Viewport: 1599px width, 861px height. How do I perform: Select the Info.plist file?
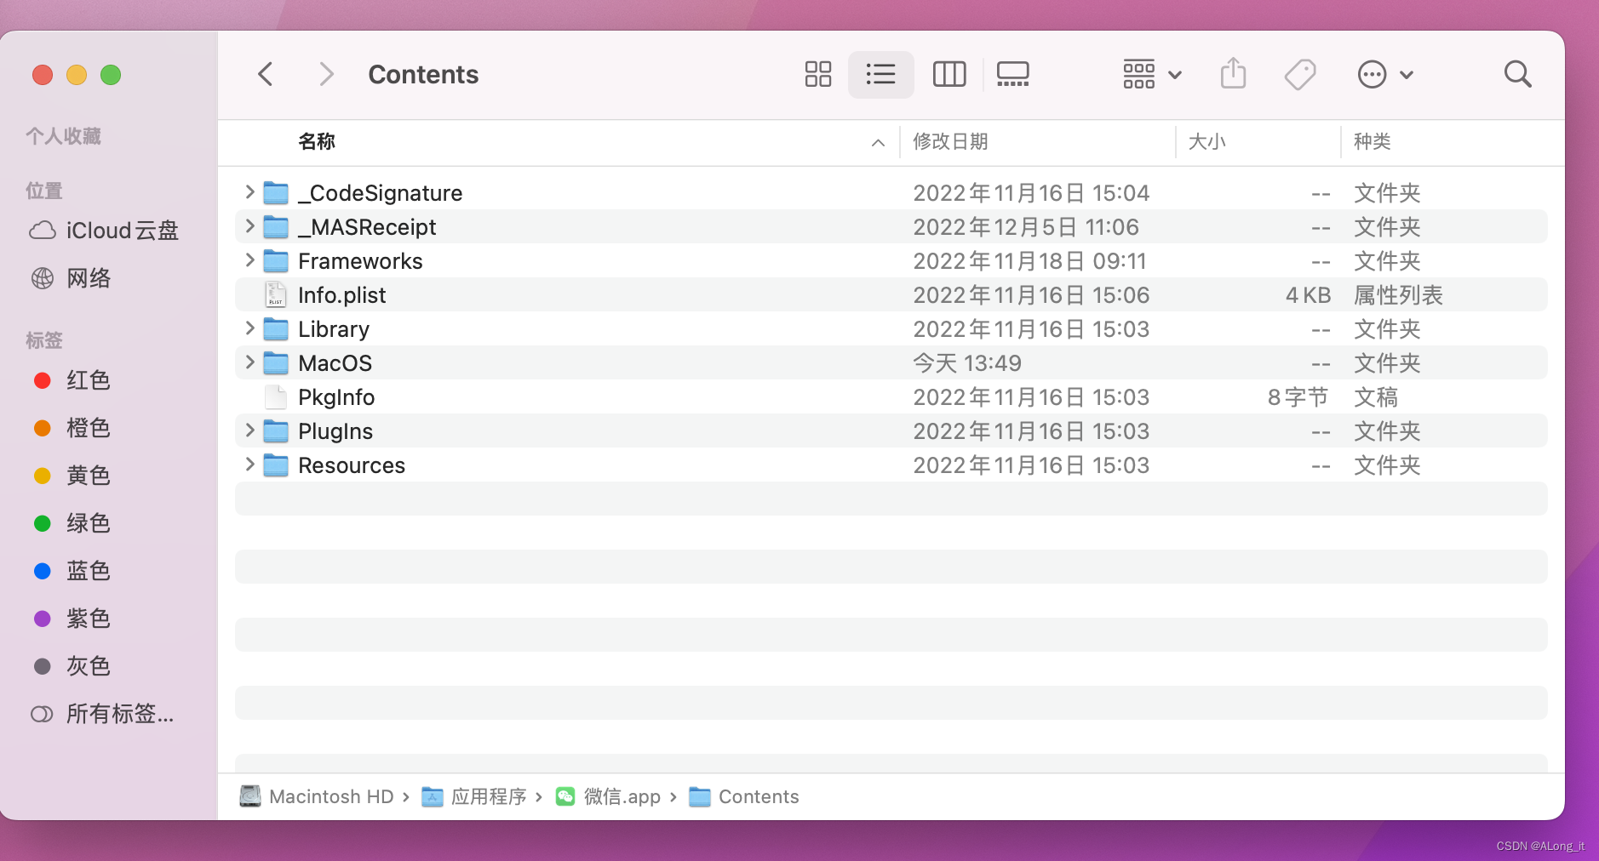[x=341, y=295]
